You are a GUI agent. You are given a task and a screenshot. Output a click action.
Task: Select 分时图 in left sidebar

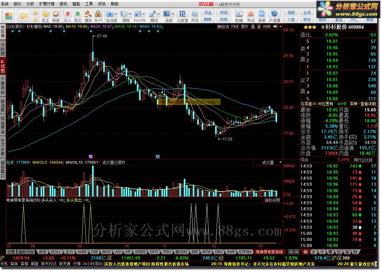tap(3, 49)
